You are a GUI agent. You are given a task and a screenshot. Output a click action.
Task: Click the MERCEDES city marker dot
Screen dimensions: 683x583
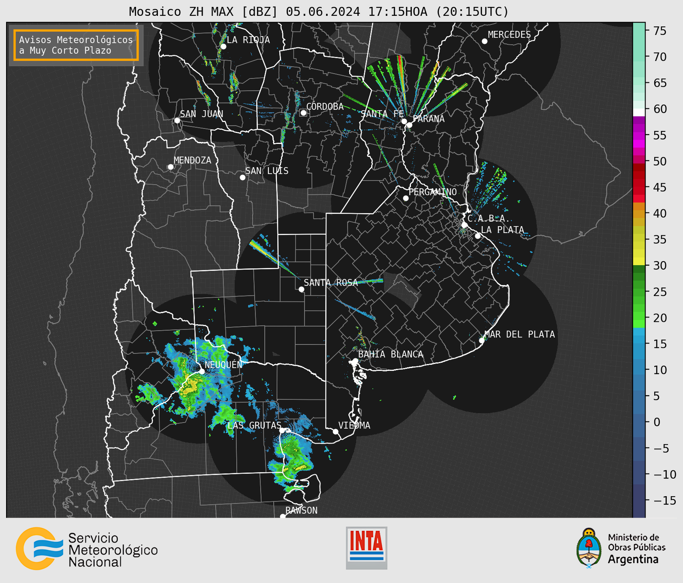pyautogui.click(x=485, y=41)
